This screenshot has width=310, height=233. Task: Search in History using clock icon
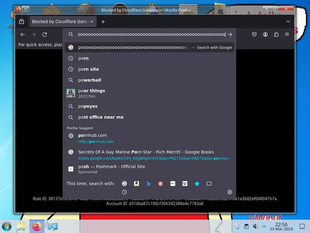point(124,192)
